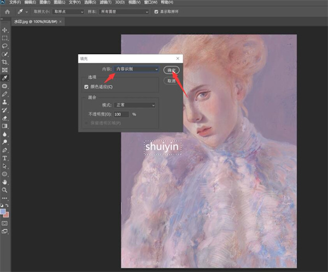Select the History Brush tool

[x=4, y=110]
